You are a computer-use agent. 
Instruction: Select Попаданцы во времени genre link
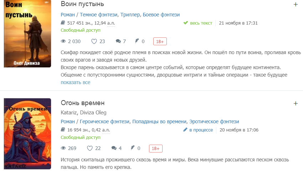pyautogui.click(x=159, y=121)
